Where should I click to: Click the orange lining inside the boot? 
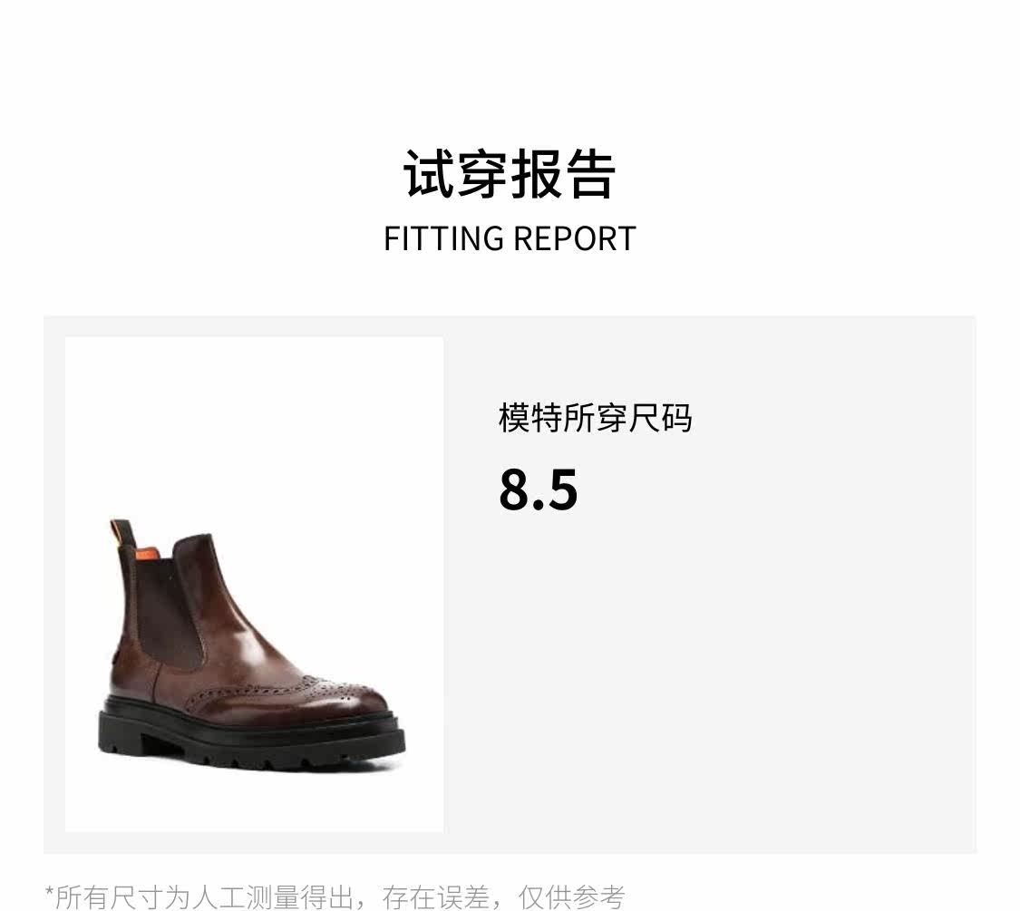coord(157,551)
